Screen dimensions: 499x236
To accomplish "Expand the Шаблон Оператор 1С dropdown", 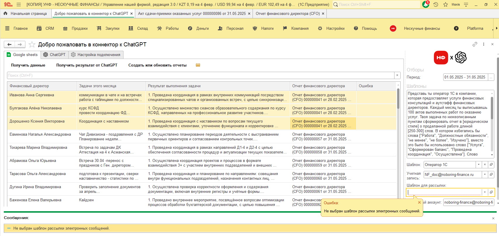I will pyautogui.click(x=479, y=165).
